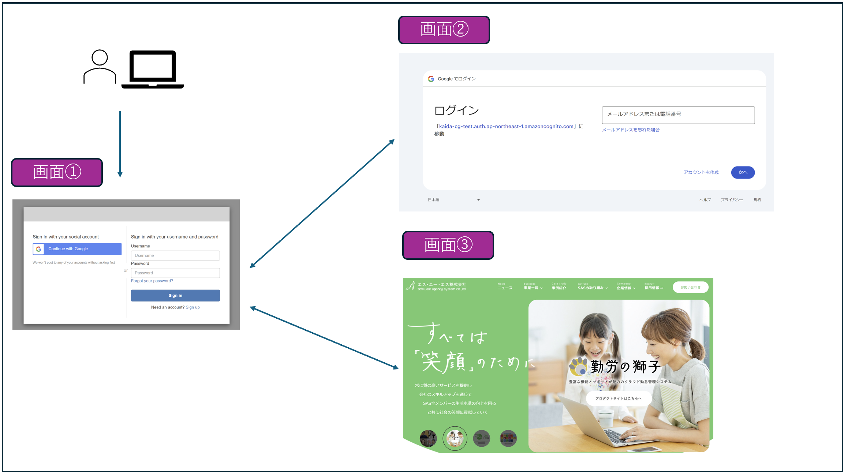Click the Google icon on Continue with Google
This screenshot has height=472, width=844.
pyautogui.click(x=39, y=249)
